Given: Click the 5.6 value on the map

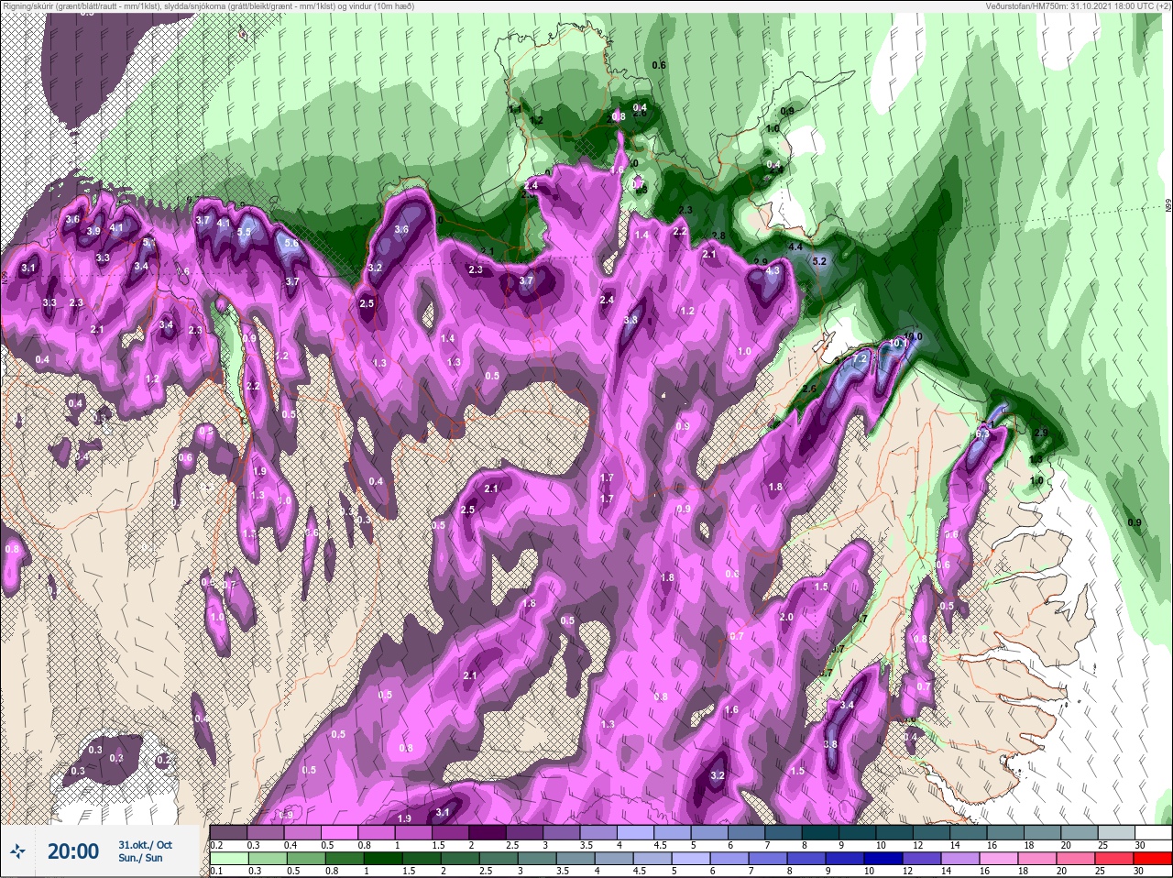Looking at the screenshot, I should pyautogui.click(x=291, y=244).
